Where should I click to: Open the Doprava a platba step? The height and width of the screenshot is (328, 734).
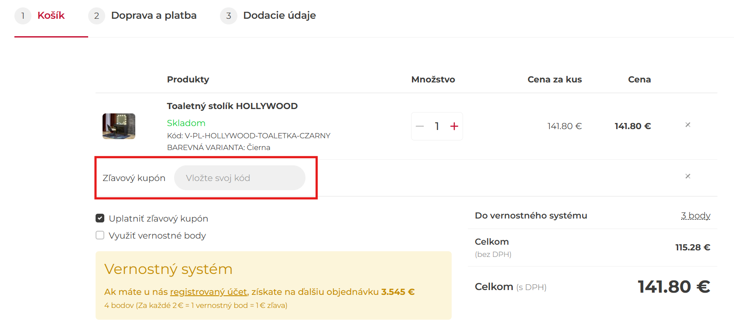pos(154,15)
